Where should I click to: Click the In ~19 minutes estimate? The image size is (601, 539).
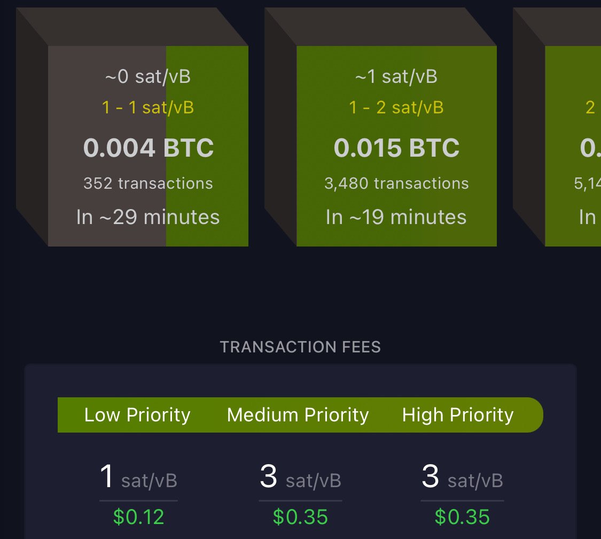[396, 217]
